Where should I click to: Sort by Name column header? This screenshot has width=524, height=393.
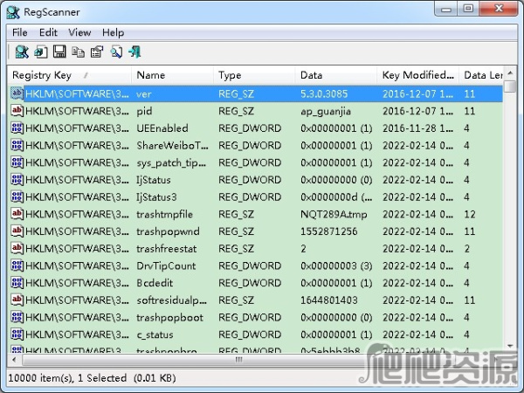[172, 75]
